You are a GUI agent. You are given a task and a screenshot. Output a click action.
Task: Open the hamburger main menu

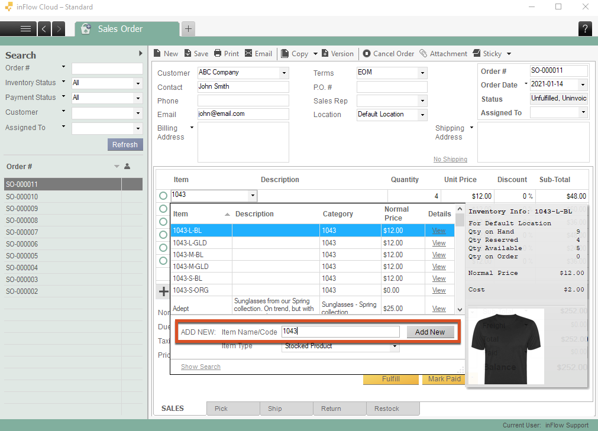25,28
